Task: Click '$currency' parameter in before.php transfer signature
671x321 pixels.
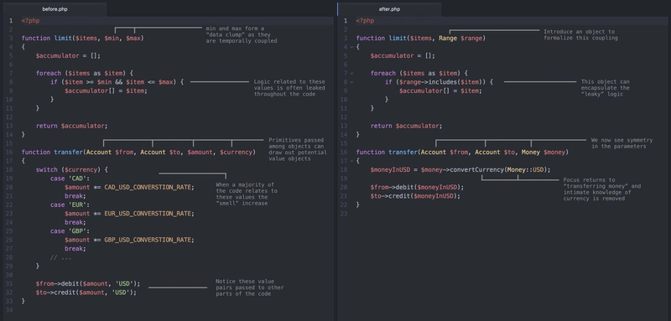Action: pos(237,153)
